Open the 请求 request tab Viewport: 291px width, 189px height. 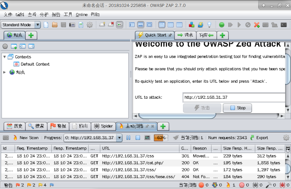point(185,35)
